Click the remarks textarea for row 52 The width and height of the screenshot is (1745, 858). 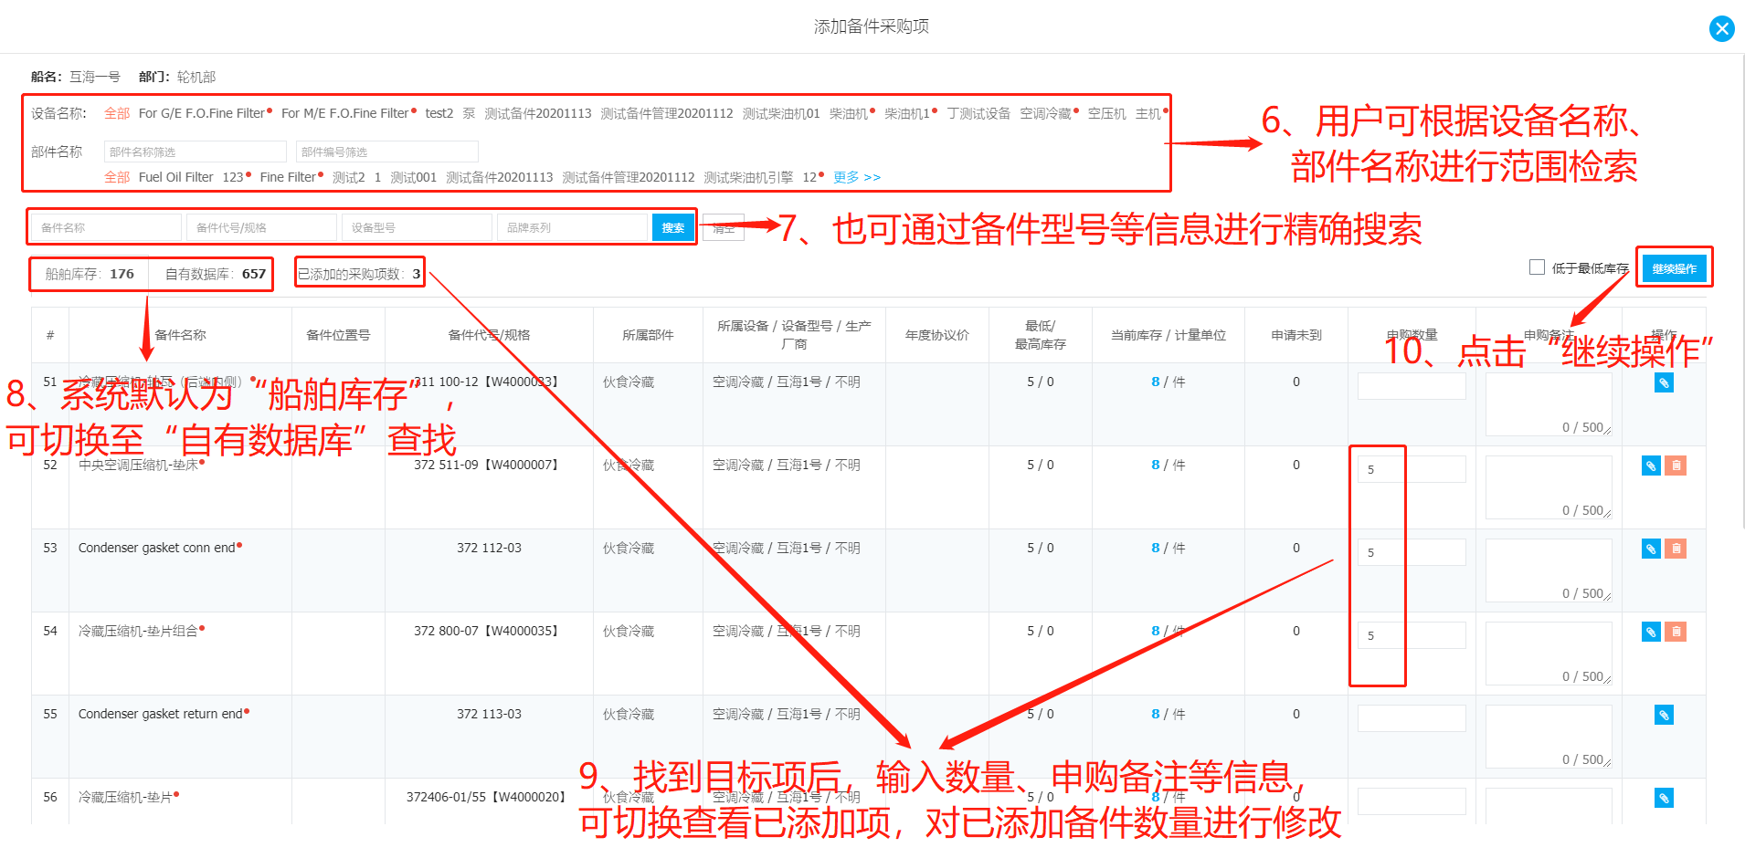pos(1549,487)
